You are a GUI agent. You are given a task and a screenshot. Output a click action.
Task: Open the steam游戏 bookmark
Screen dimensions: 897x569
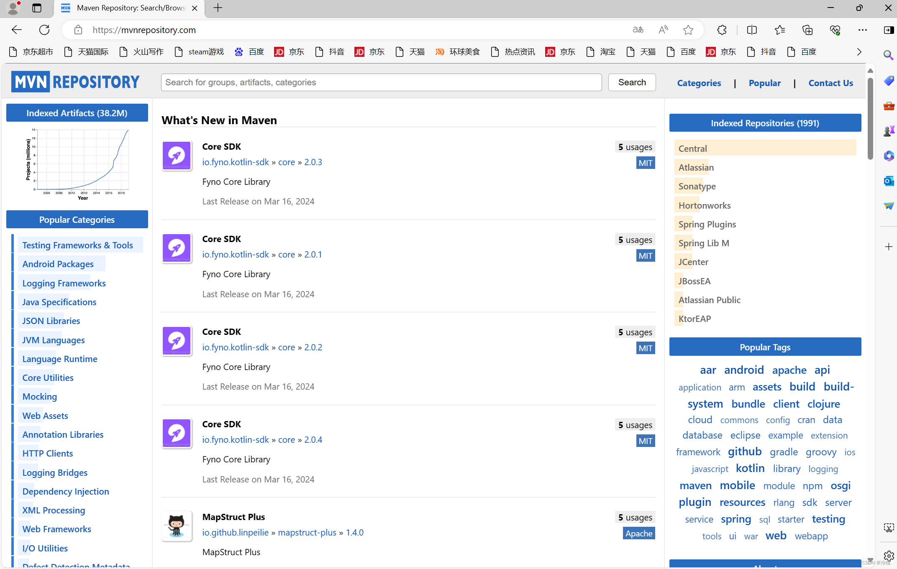click(199, 51)
